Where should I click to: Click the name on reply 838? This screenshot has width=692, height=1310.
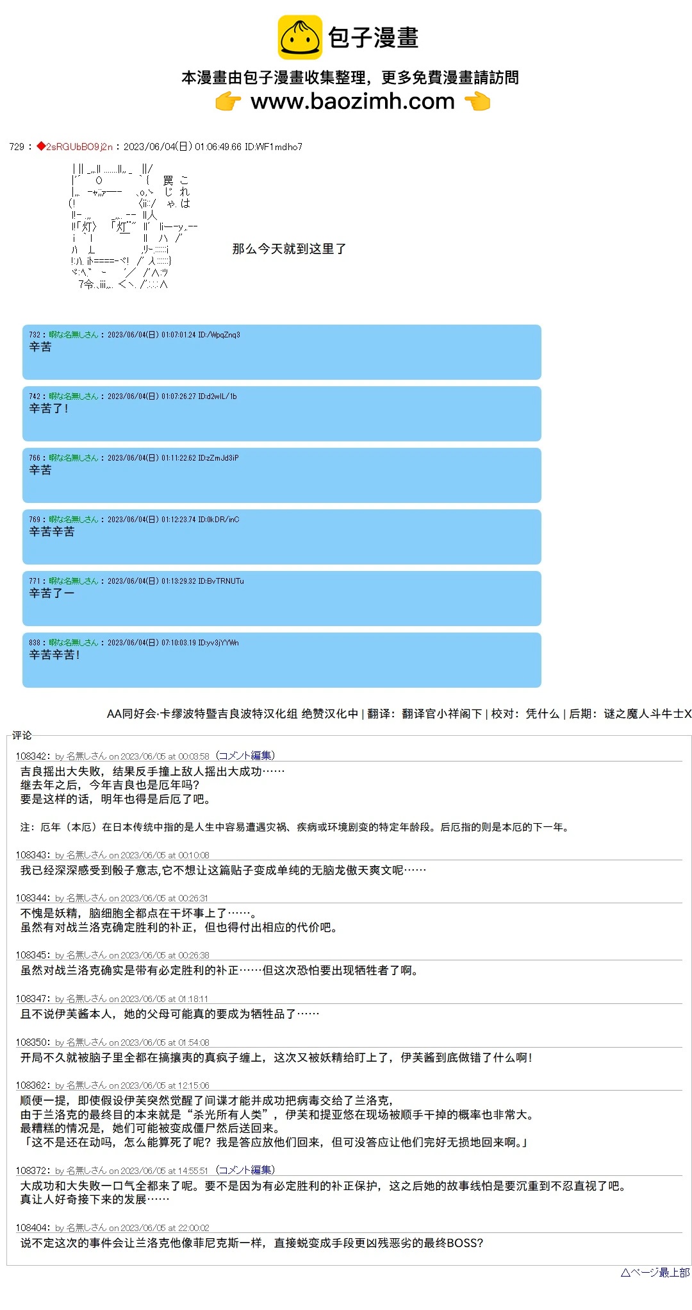(74, 643)
